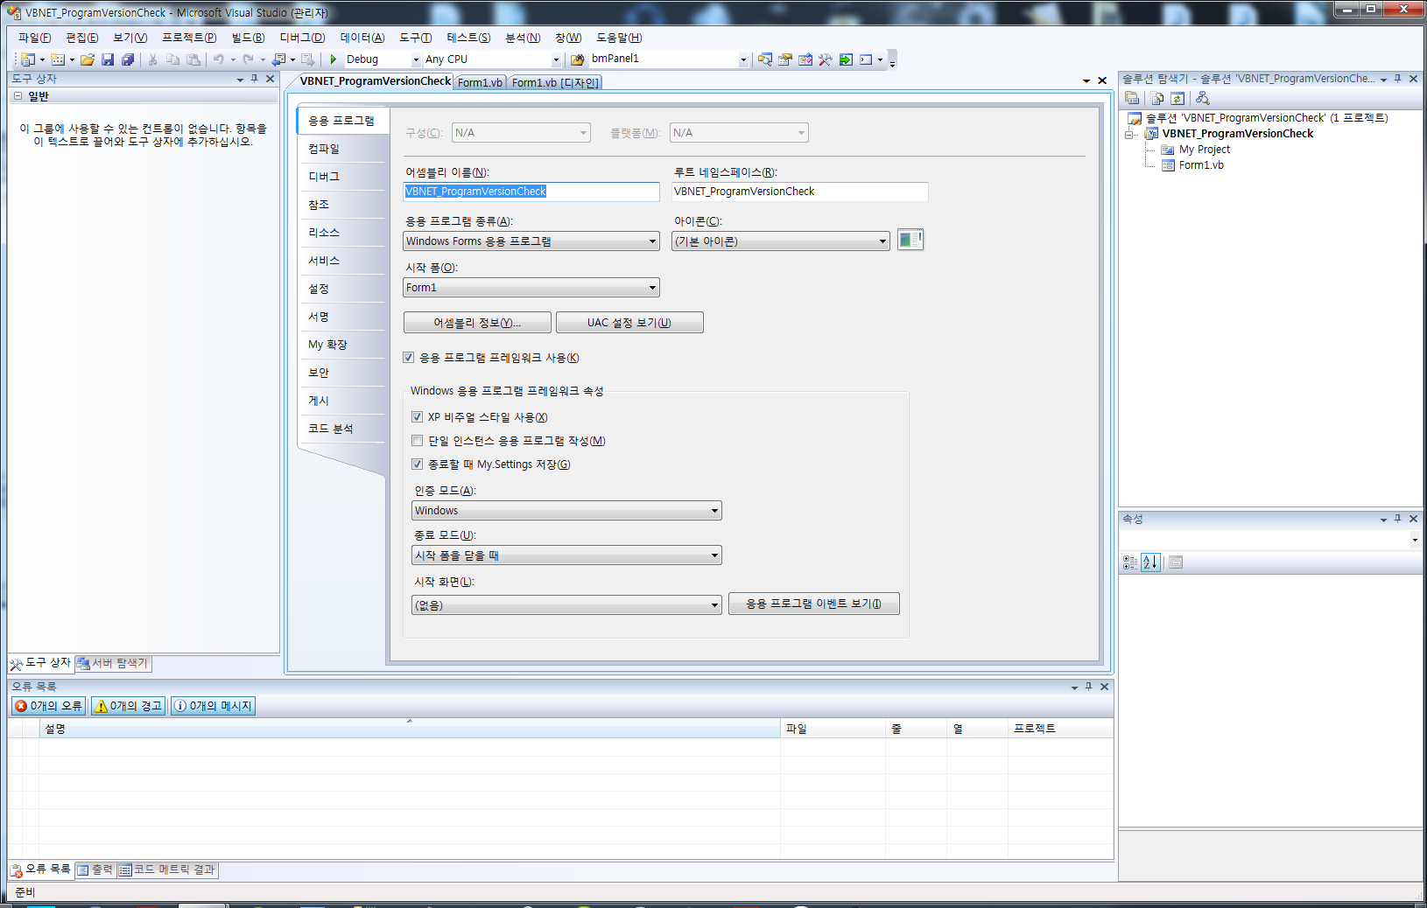Viewport: 1427px width, 908px height.
Task: Open the application type dropdown (Windows Forms)
Action: click(531, 241)
